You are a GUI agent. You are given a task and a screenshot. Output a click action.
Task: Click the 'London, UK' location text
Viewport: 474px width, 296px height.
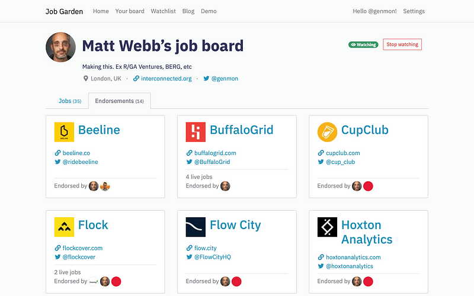pyautogui.click(x=106, y=79)
